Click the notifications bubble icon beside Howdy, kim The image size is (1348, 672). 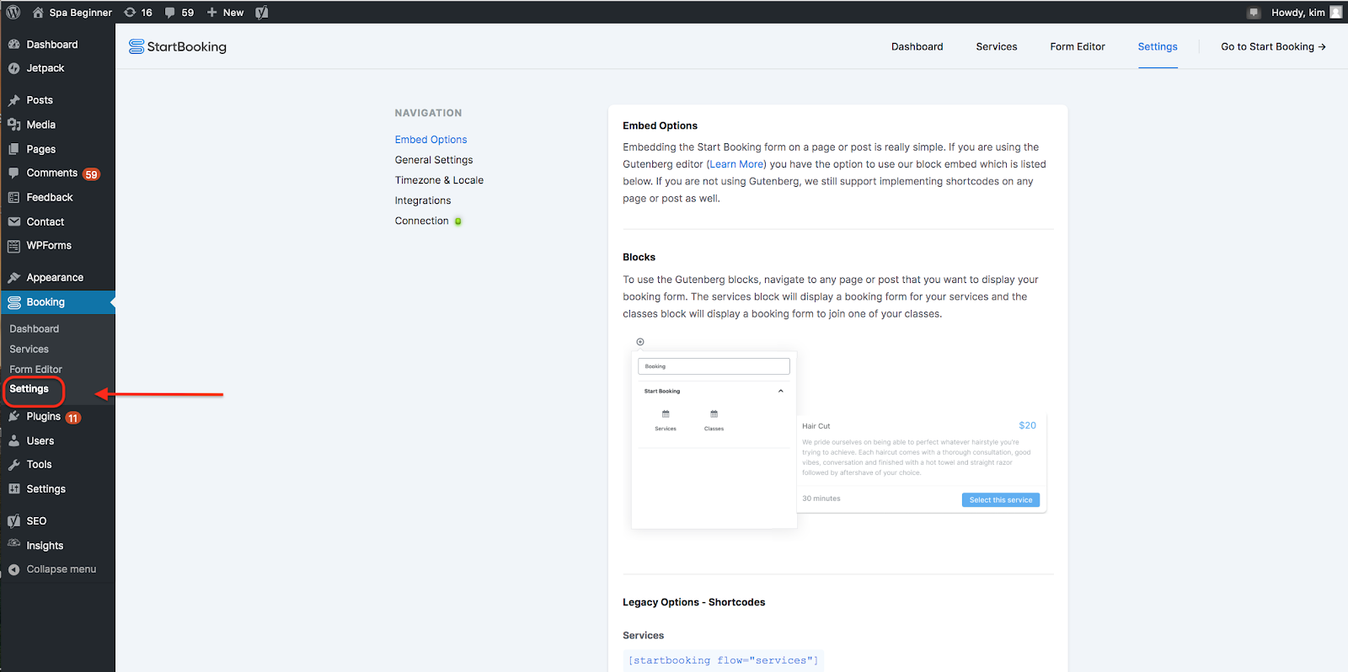point(1254,13)
